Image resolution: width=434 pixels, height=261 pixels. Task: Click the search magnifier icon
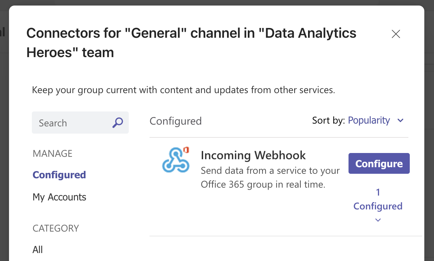[118, 123]
